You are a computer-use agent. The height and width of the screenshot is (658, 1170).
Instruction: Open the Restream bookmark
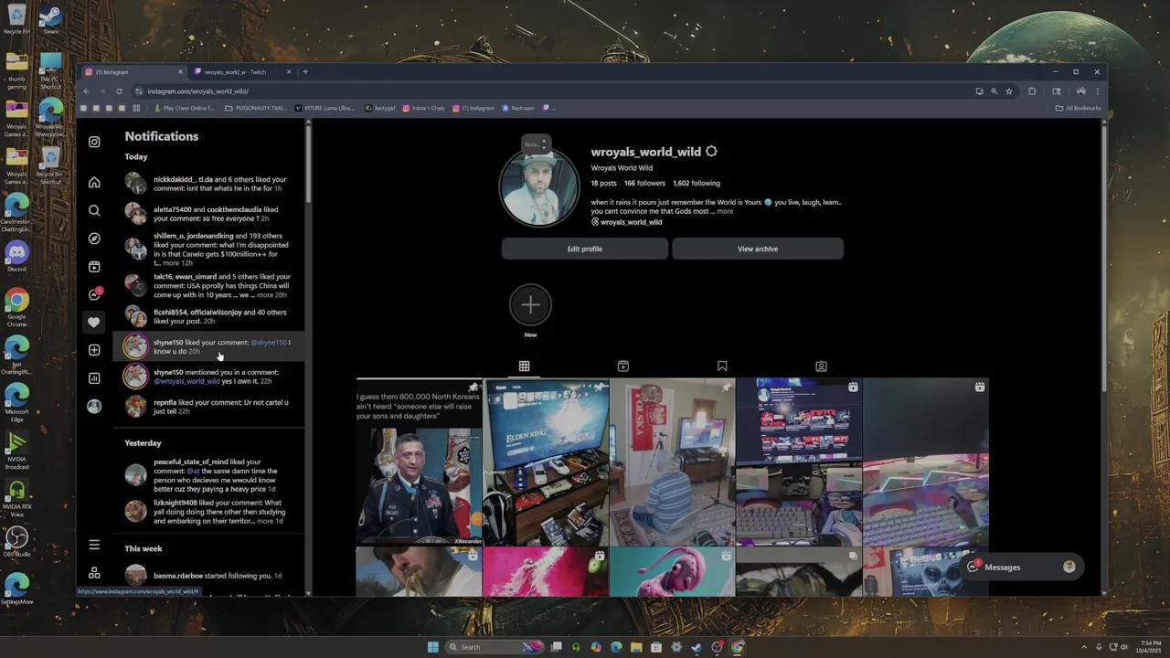[518, 108]
